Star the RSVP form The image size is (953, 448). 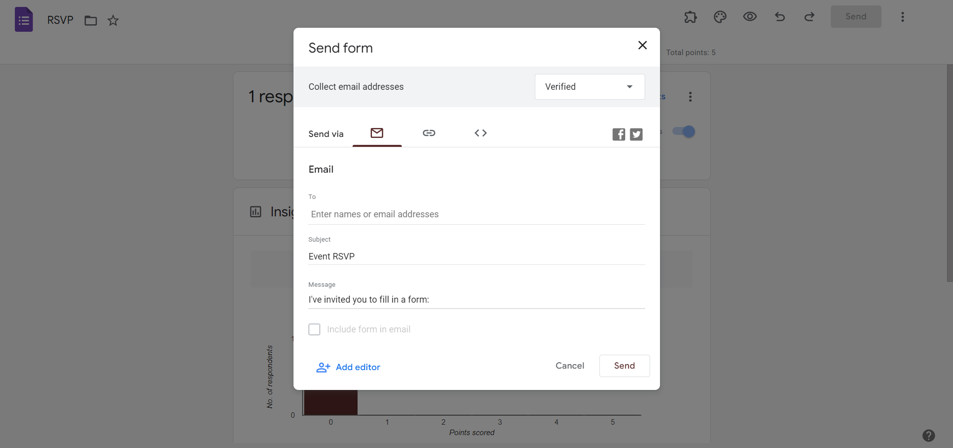tap(113, 20)
